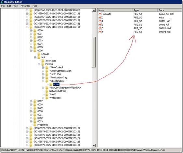Expand the 0000 subkey
The image size is (183, 153).
(31, 30)
